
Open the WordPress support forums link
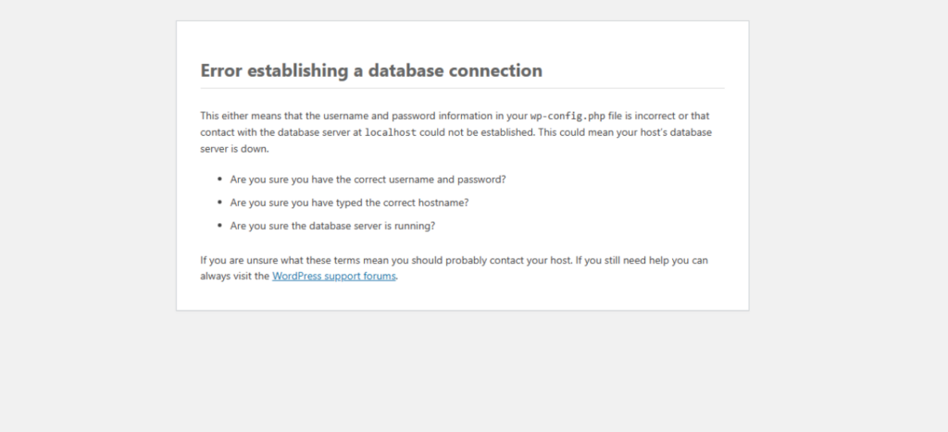tap(334, 276)
